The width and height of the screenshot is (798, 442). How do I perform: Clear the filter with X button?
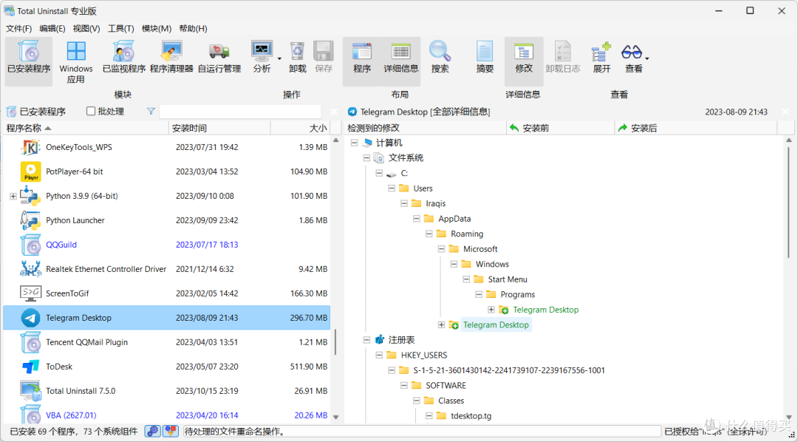coord(334,112)
